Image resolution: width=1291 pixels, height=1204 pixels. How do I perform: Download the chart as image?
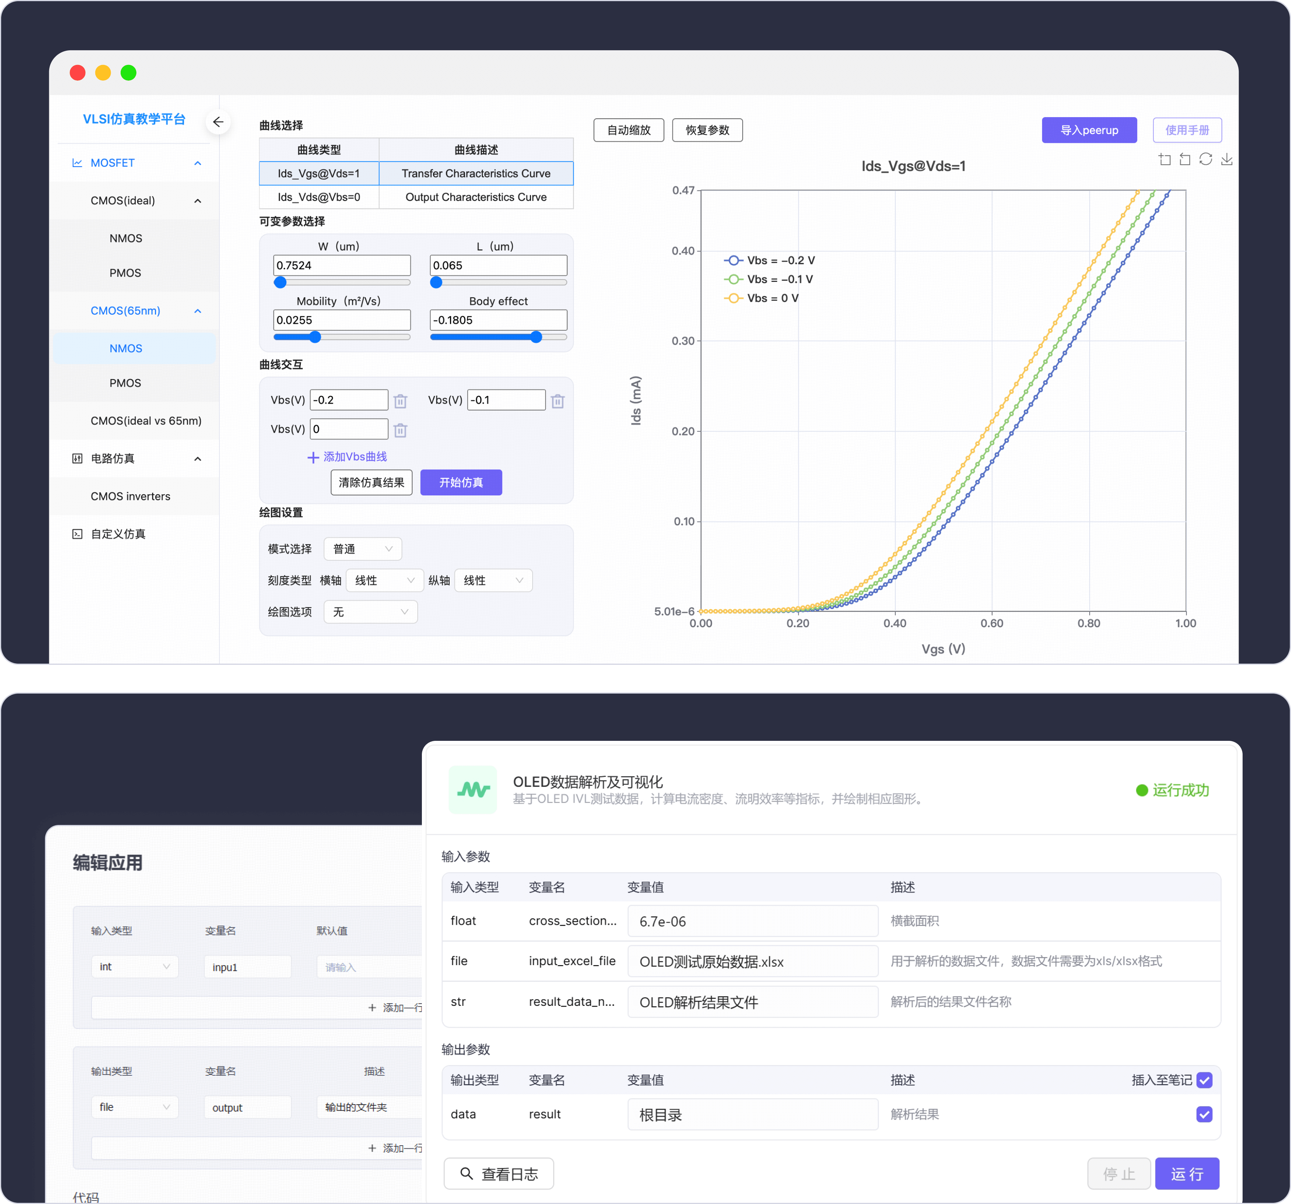[x=1226, y=160]
